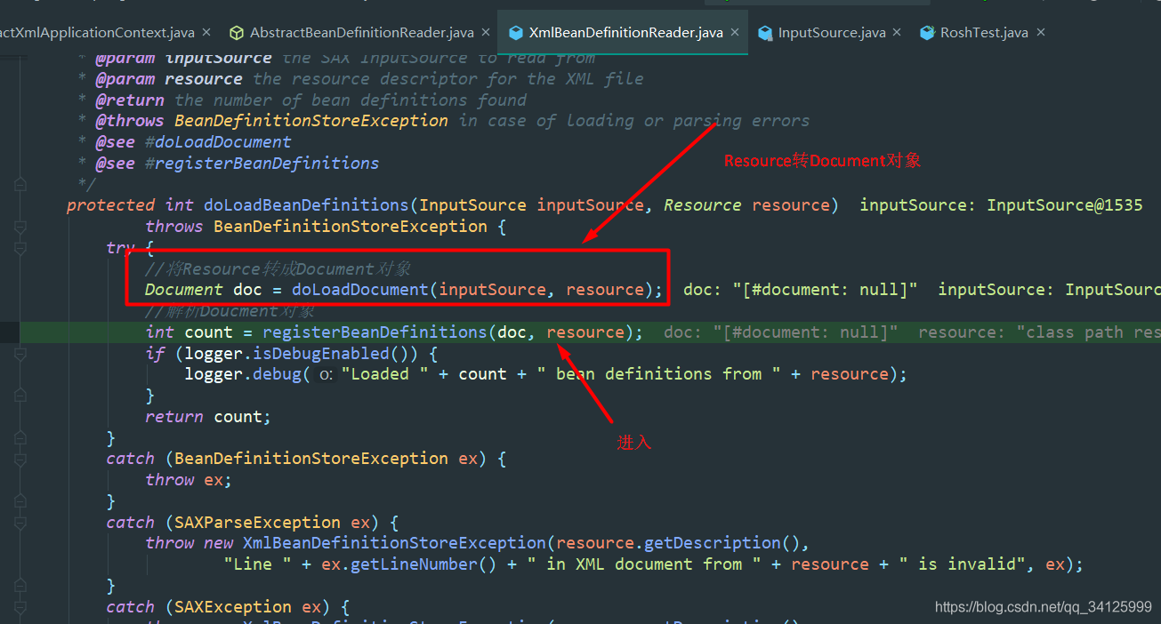This screenshot has height=624, width=1161.
Task: Click the "throw ex;" statement
Action: click(189, 480)
